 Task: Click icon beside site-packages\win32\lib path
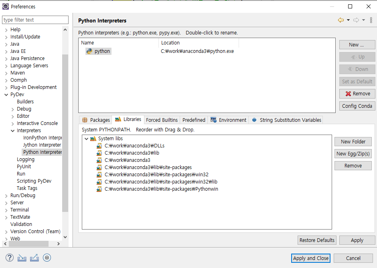(x=99, y=182)
